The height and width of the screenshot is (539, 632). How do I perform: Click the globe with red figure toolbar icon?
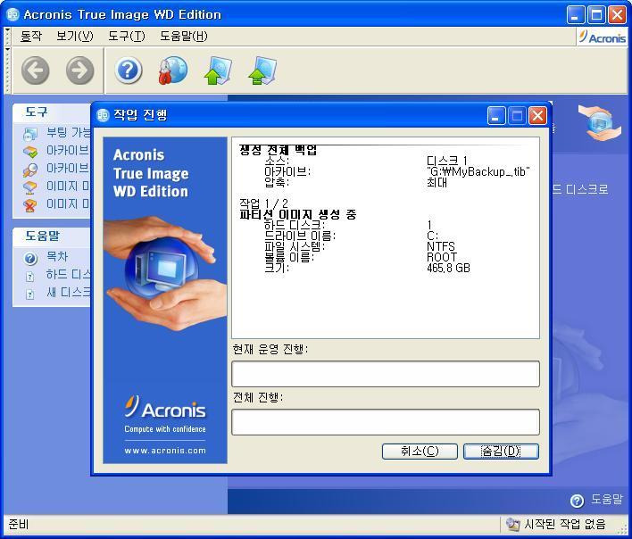173,70
